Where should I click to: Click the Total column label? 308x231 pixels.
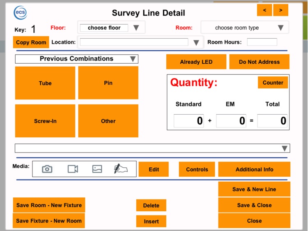272,104
